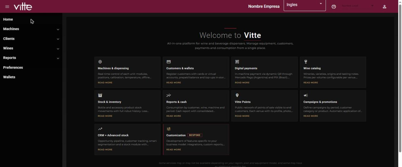The height and width of the screenshot is (167, 402).
Task: Click the Customers & wallets card title
Action: [x=180, y=68]
